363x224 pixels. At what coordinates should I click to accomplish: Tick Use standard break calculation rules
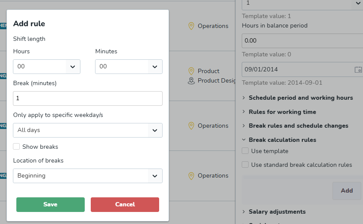coord(245,165)
